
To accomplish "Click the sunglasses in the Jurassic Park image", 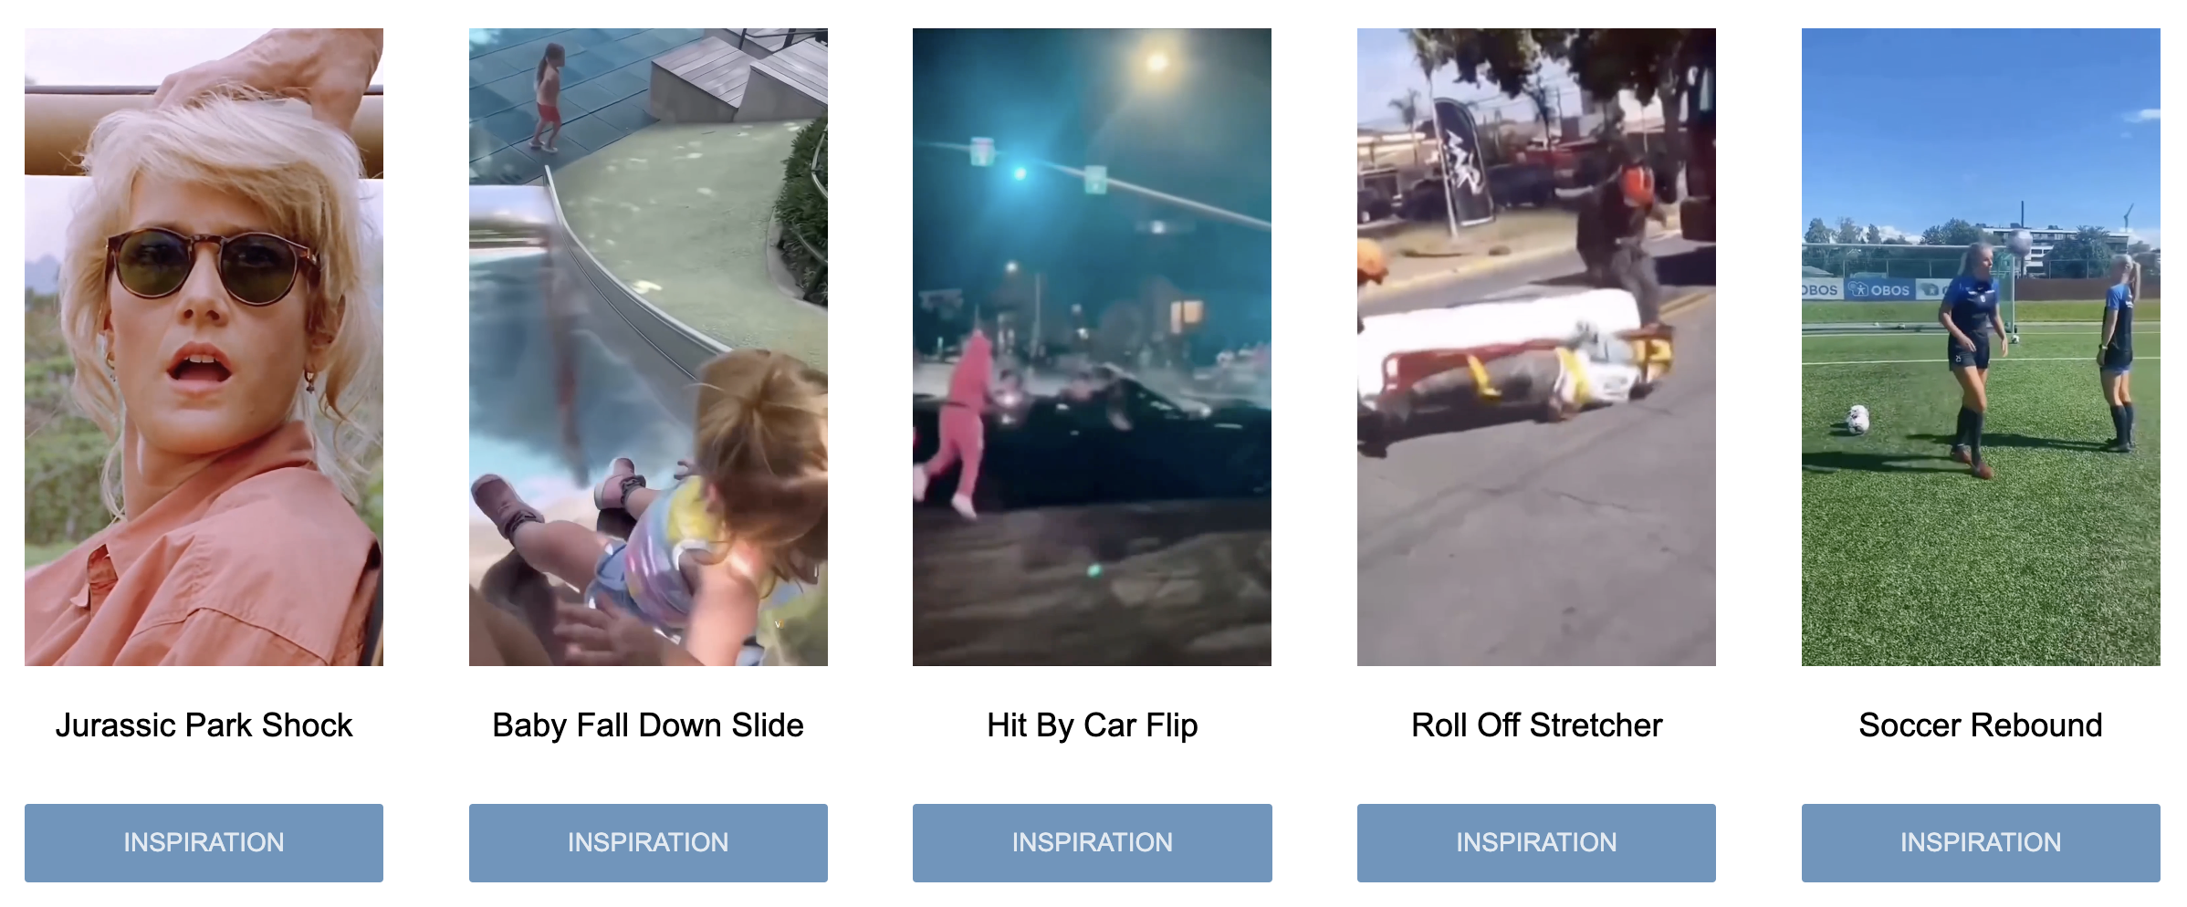I will click(x=212, y=266).
